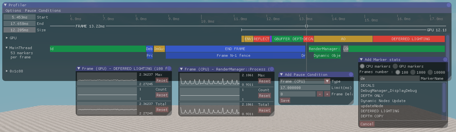Reset Max stat in DEFERRED LIGHTING window

click(x=162, y=80)
